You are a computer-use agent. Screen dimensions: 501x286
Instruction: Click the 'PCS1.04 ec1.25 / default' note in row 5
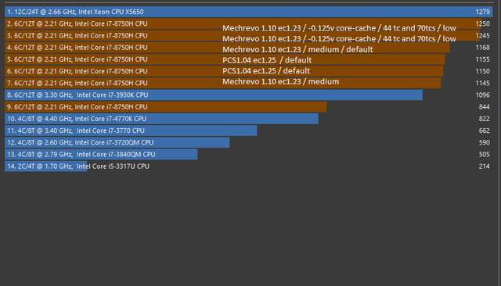click(x=267, y=60)
